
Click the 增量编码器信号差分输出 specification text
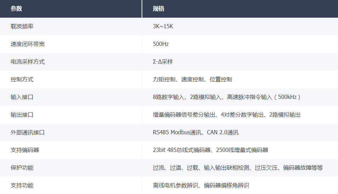(184, 115)
